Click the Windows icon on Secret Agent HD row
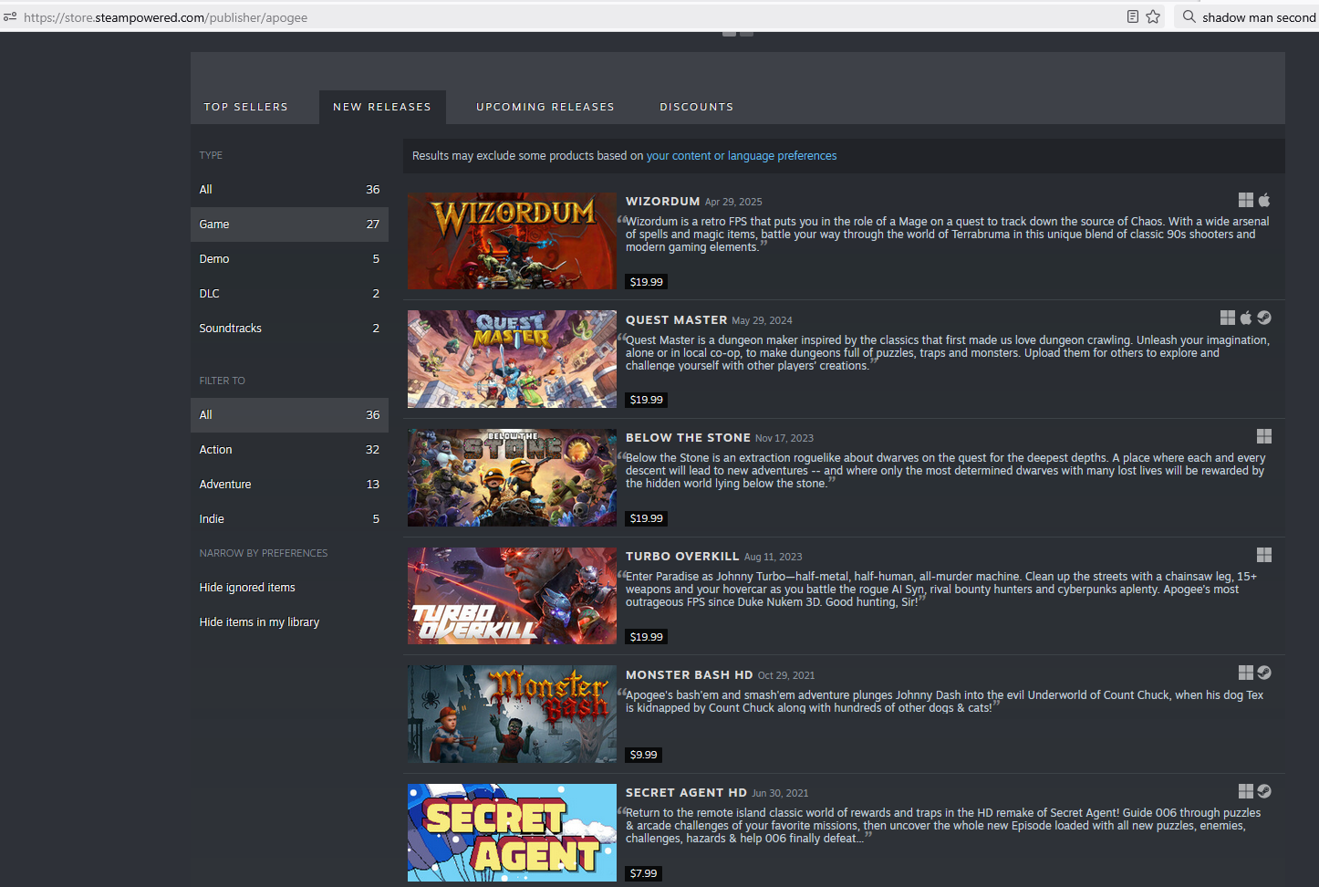Viewport: 1319px width, 887px height. (1246, 791)
